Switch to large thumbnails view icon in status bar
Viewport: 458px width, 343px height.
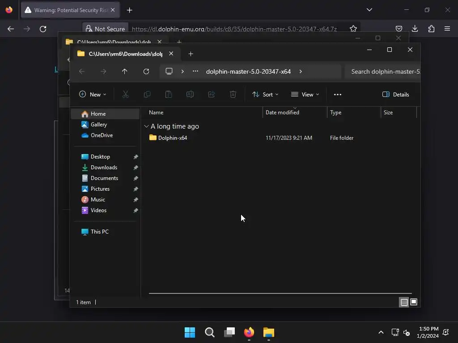coord(414,302)
